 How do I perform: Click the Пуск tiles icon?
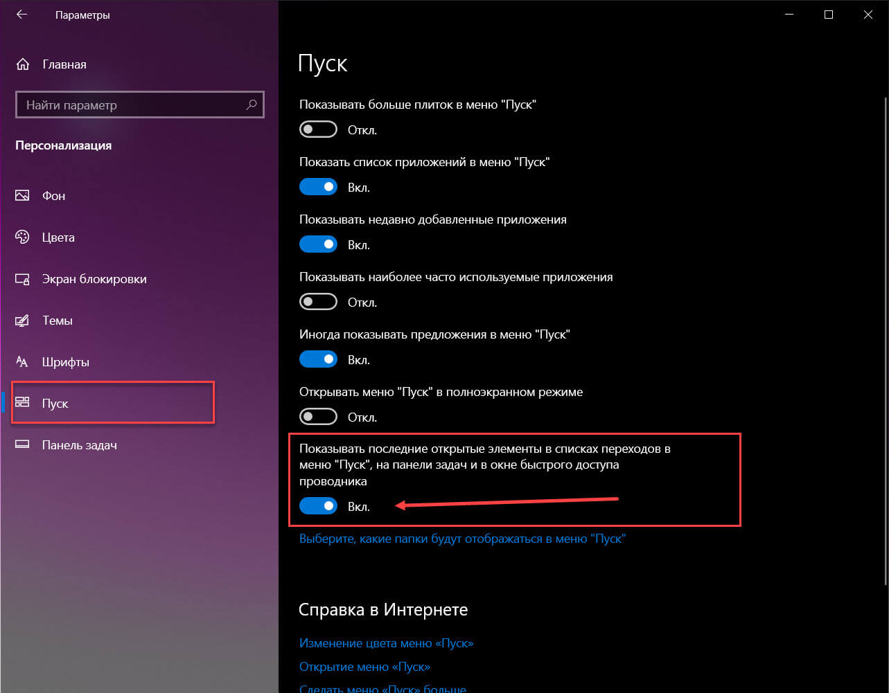point(22,403)
